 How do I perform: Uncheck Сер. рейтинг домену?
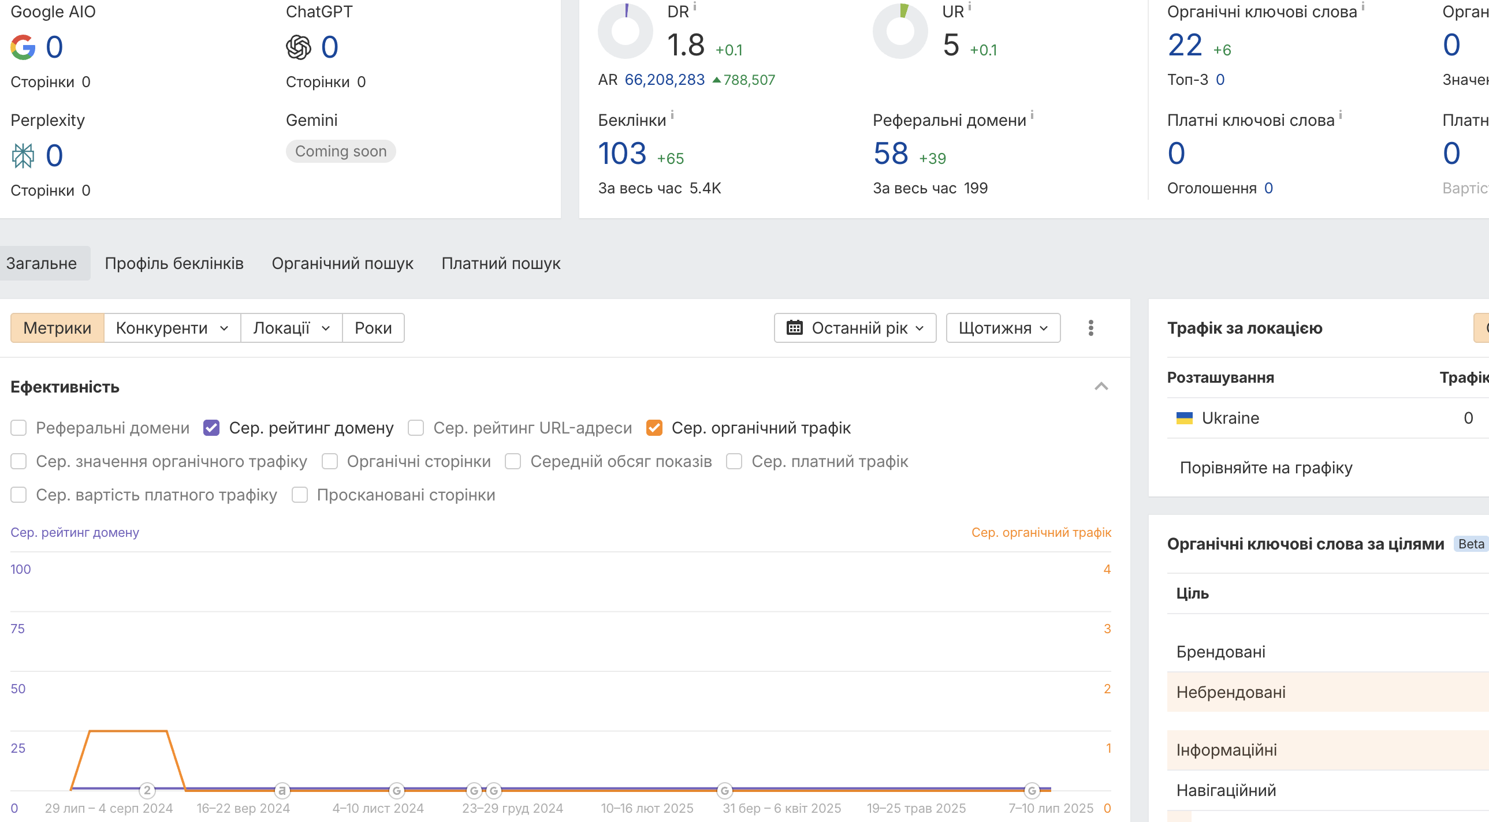pos(211,428)
